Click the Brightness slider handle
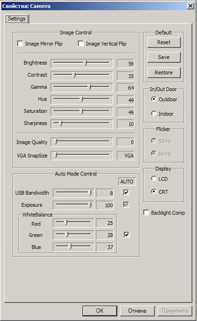This screenshot has height=321, width=197. pyautogui.click(x=86, y=63)
